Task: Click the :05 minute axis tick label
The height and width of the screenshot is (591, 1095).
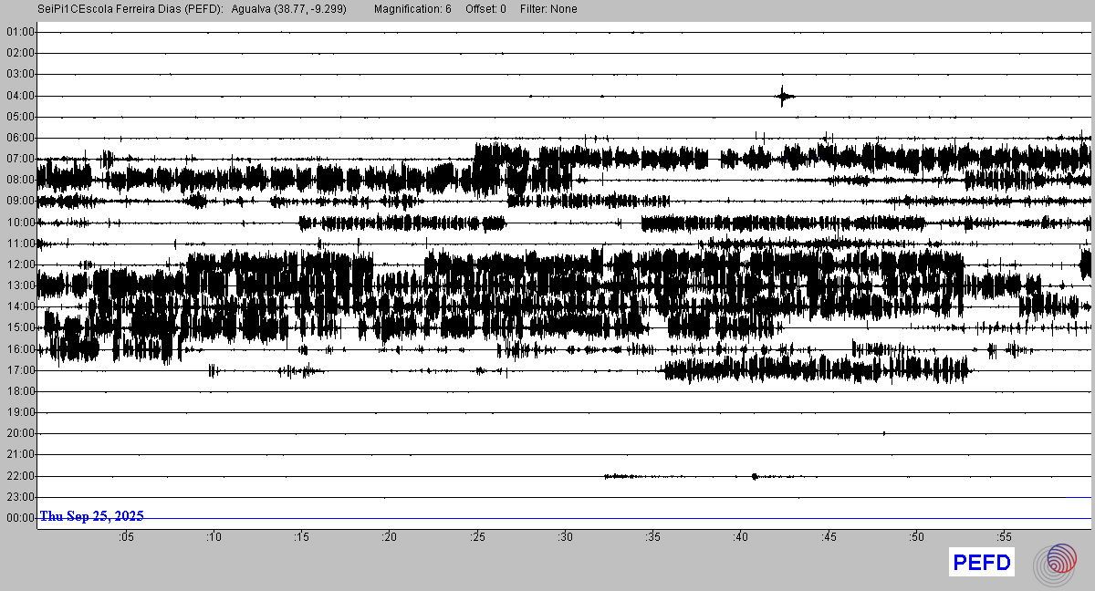Action: click(x=126, y=537)
